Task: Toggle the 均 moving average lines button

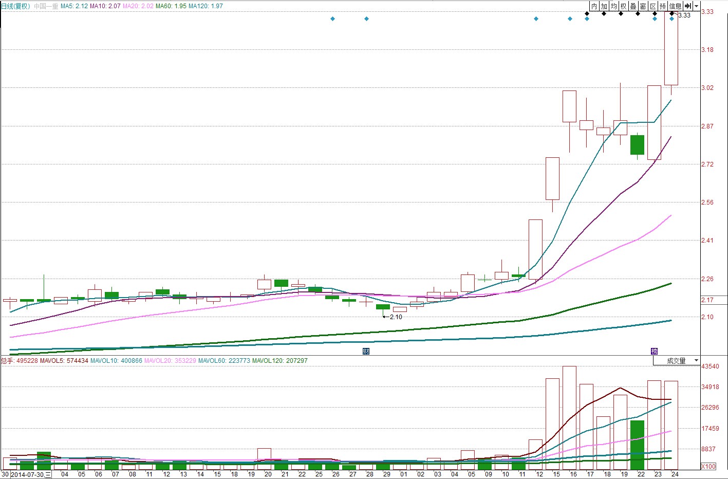Action: pos(614,6)
